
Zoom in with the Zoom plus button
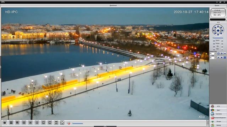point(214,41)
